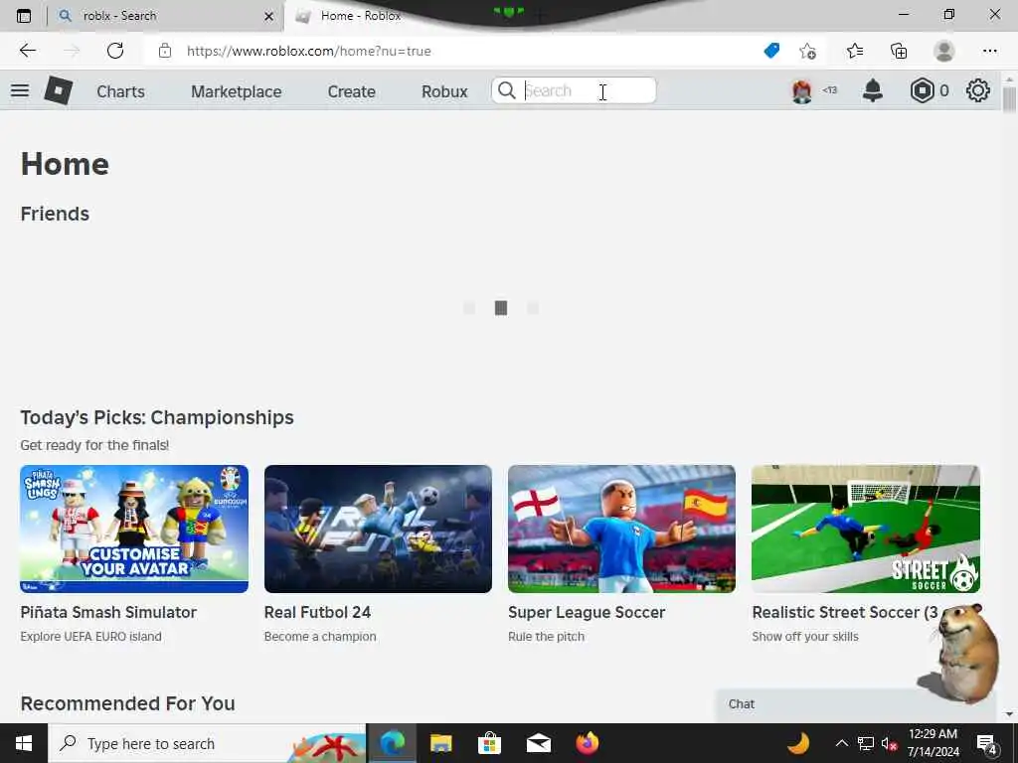Go to the Create page
The width and height of the screenshot is (1018, 763).
click(x=351, y=91)
